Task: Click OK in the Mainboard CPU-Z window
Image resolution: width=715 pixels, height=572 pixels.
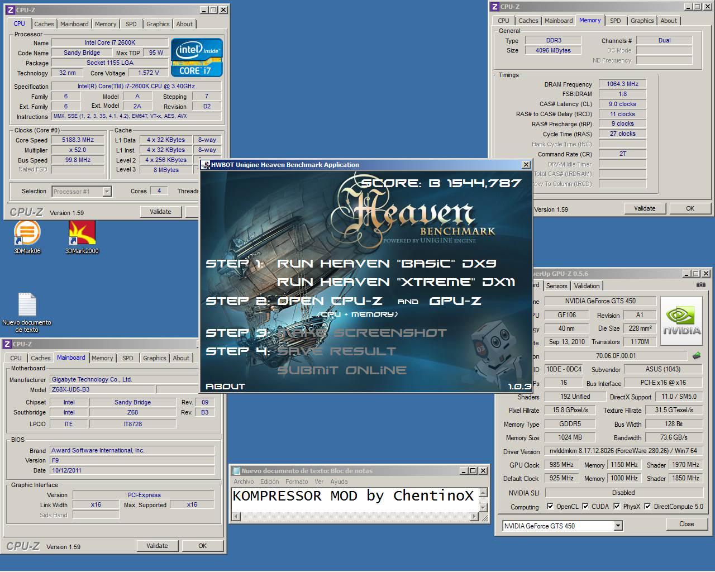Action: 202,546
